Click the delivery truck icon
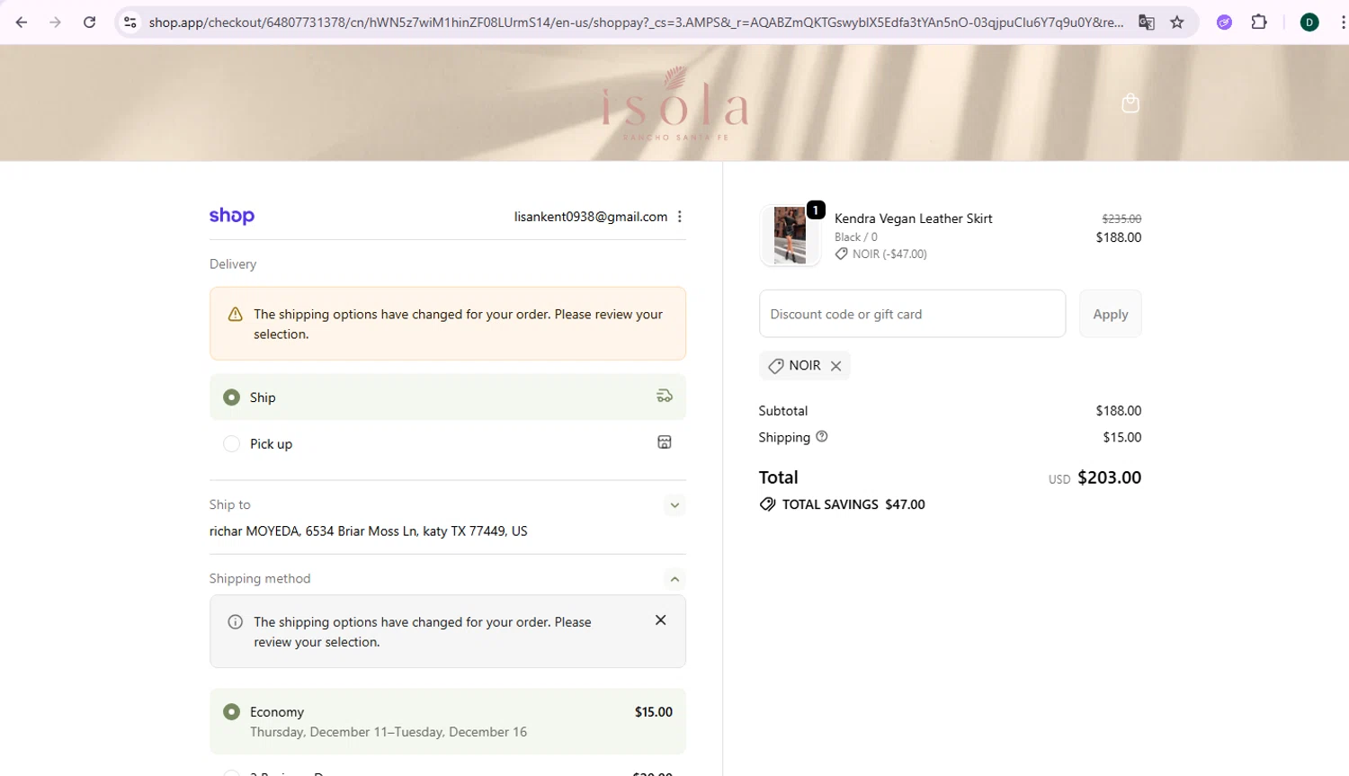Image resolution: width=1349 pixels, height=776 pixels. [665, 396]
